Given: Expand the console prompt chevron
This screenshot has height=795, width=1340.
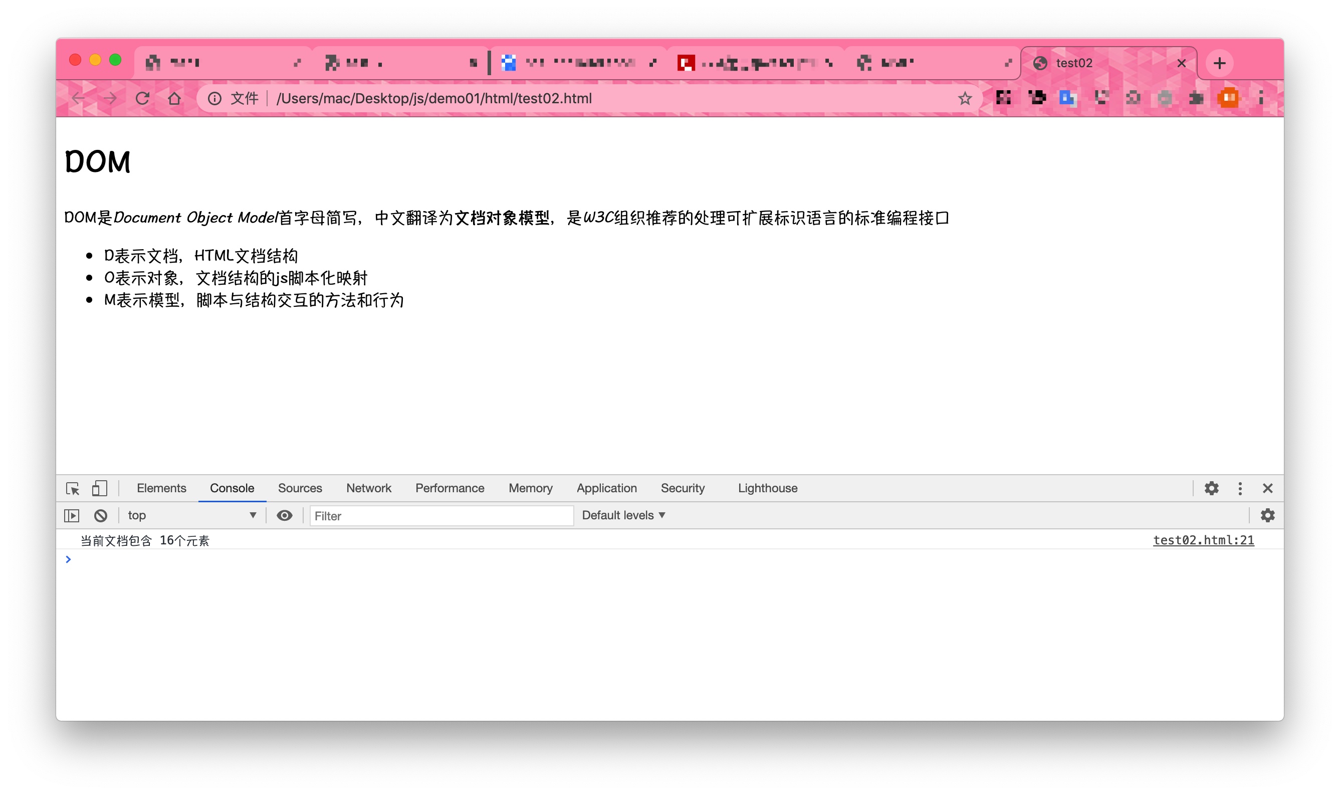Looking at the screenshot, I should point(69,560).
